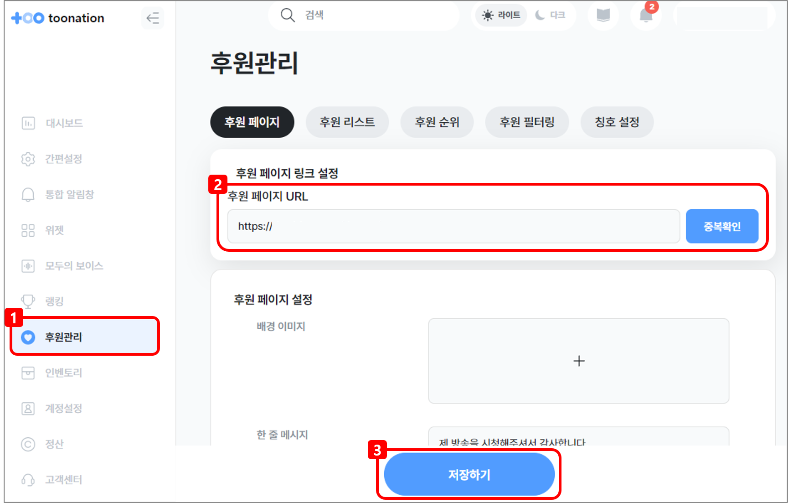Add background image via plus box
This screenshot has height=503, width=788.
[x=578, y=361]
